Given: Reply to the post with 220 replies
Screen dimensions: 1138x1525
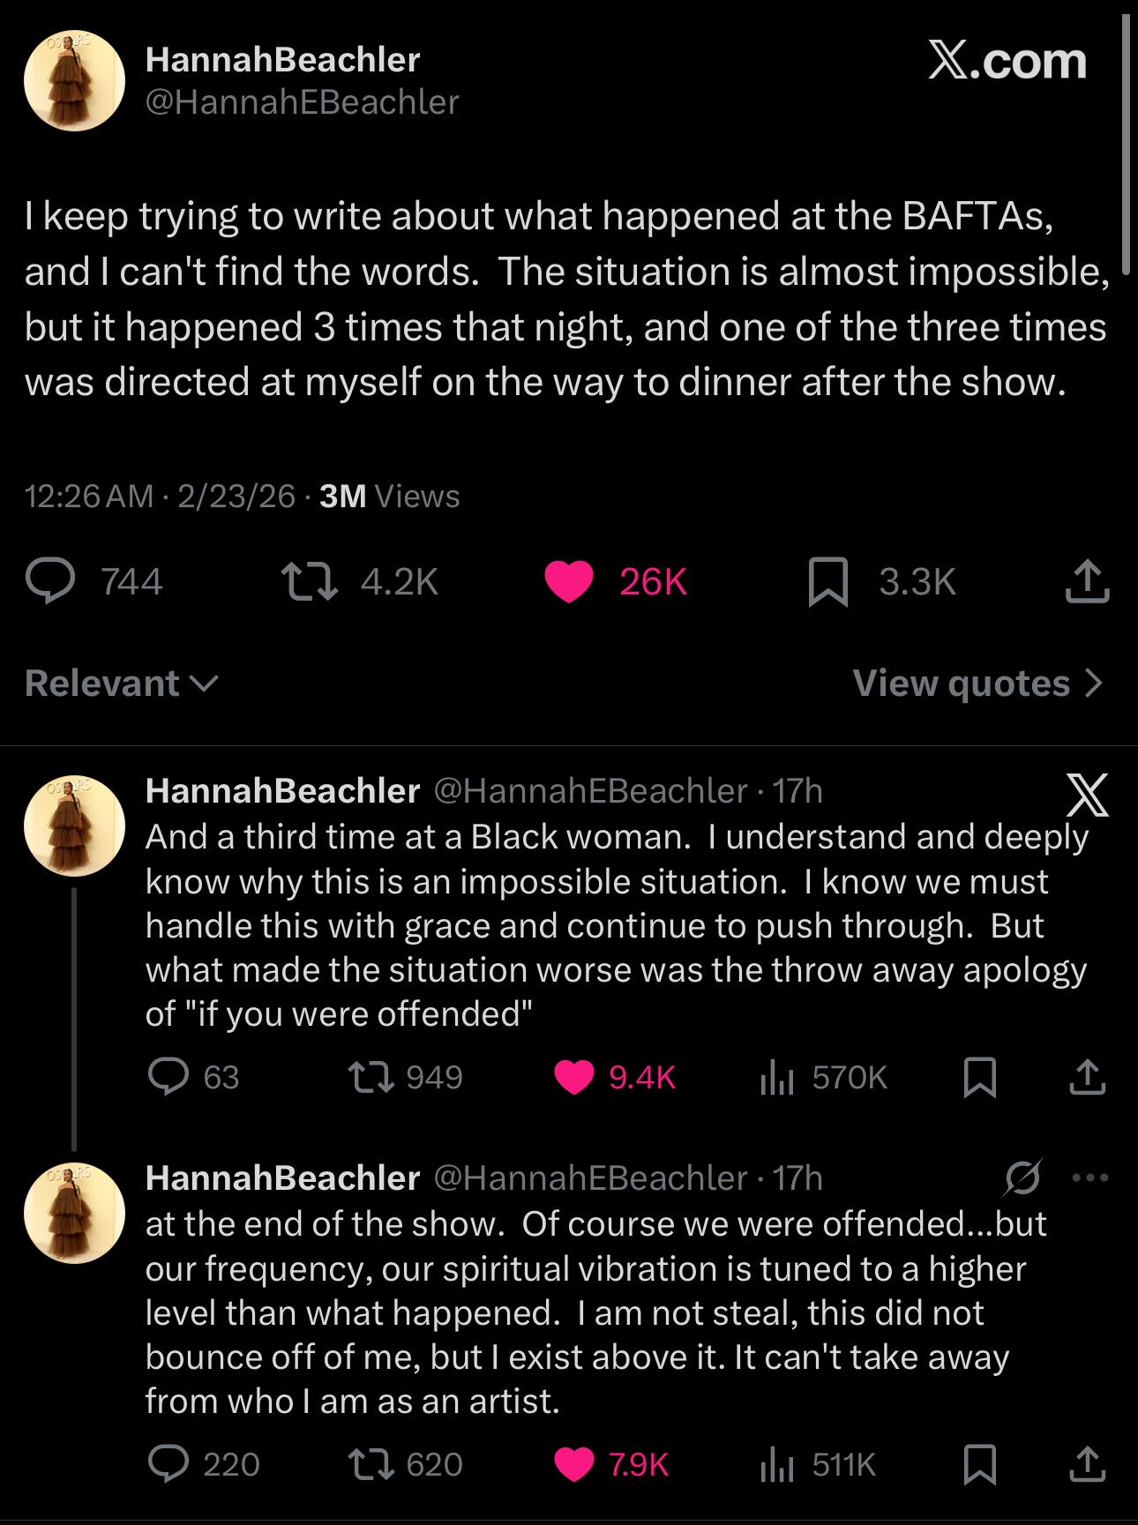Looking at the screenshot, I should 168,1464.
